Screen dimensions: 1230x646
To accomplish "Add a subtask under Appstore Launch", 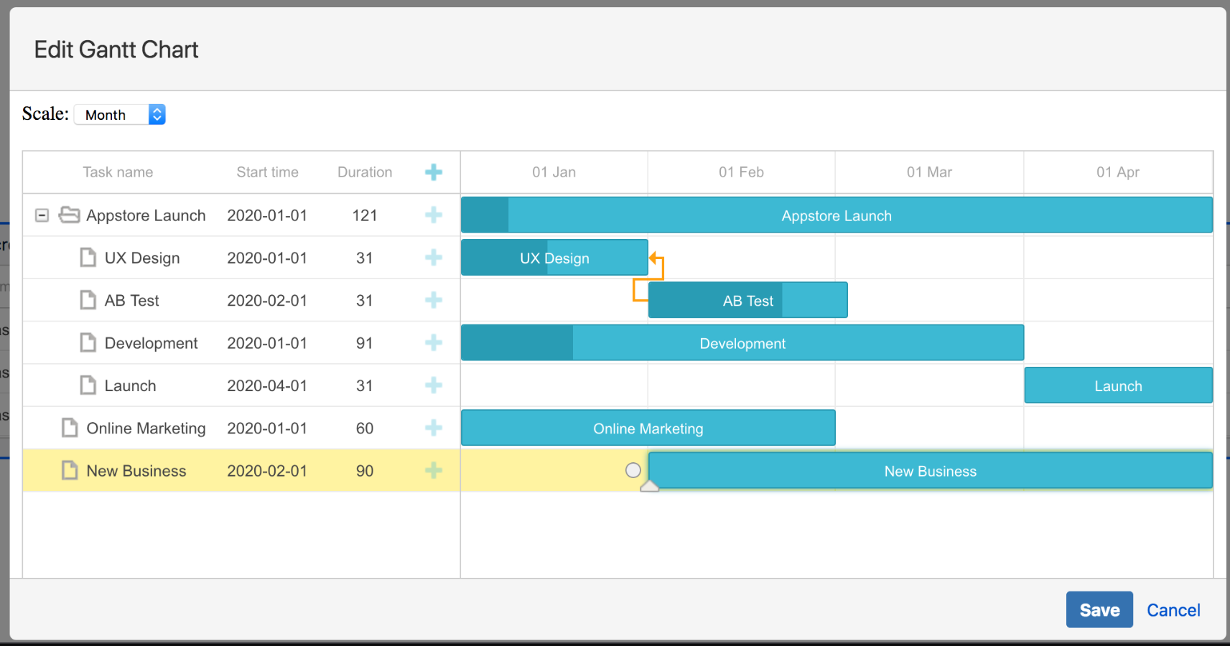I will click(434, 215).
